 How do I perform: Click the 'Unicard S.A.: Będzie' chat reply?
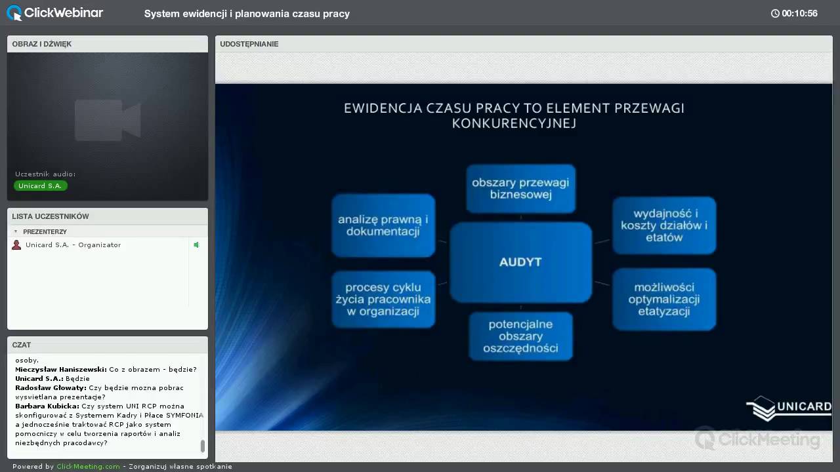(52, 378)
